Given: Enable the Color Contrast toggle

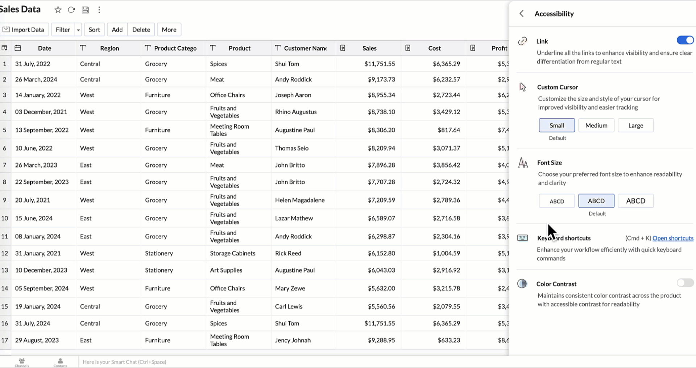Looking at the screenshot, I should point(685,283).
